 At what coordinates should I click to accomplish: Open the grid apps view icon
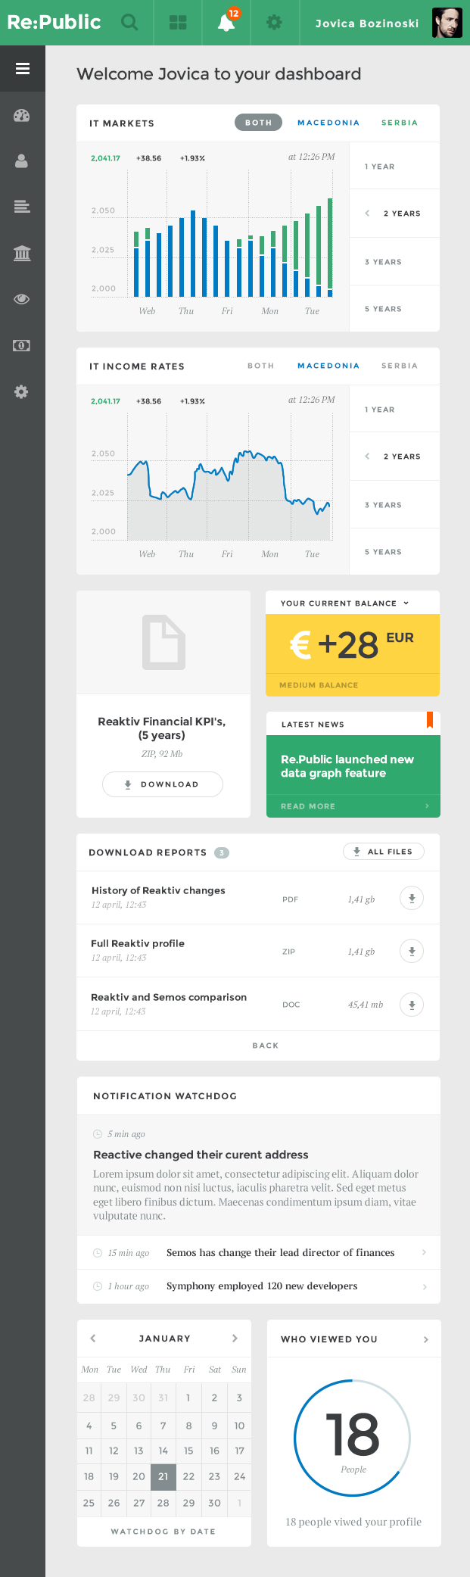tap(178, 23)
